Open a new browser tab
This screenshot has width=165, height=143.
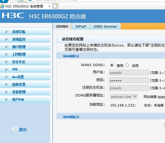point(55,6)
